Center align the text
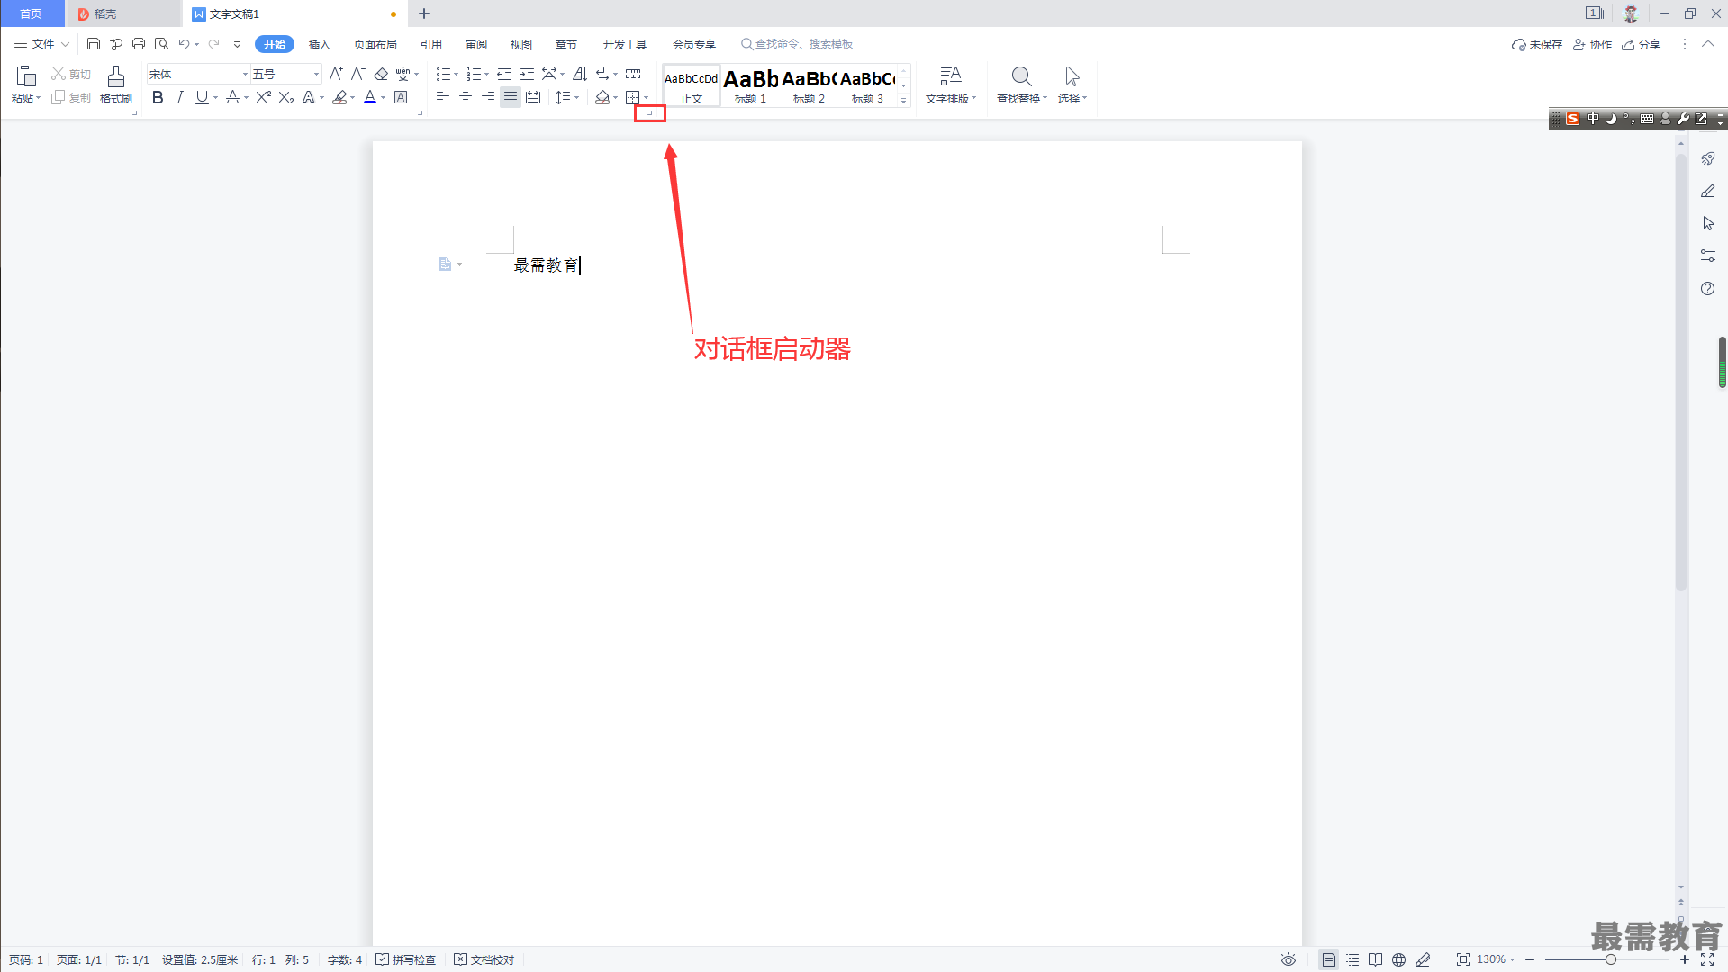 (x=466, y=97)
